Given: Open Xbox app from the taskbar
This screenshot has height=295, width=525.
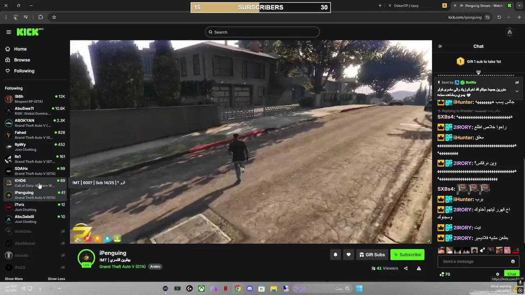Looking at the screenshot, I should (201, 288).
